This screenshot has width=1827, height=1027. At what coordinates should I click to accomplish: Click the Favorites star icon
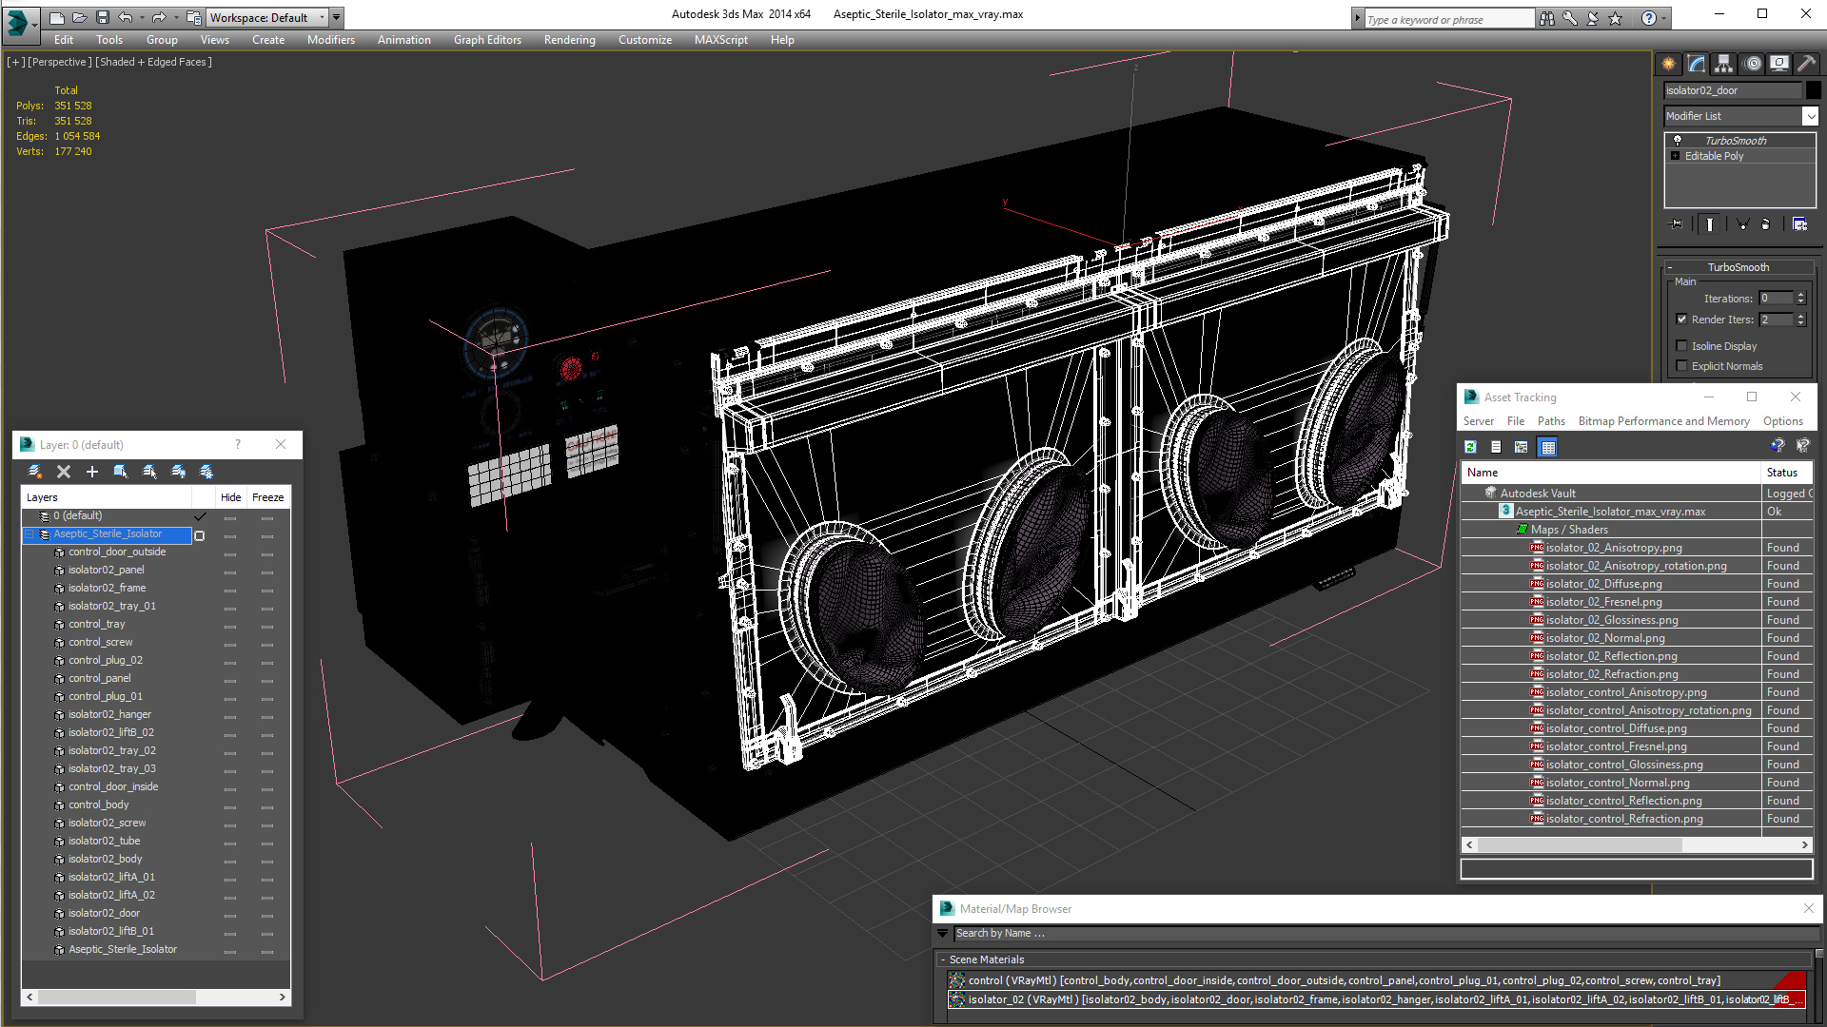click(x=1616, y=18)
